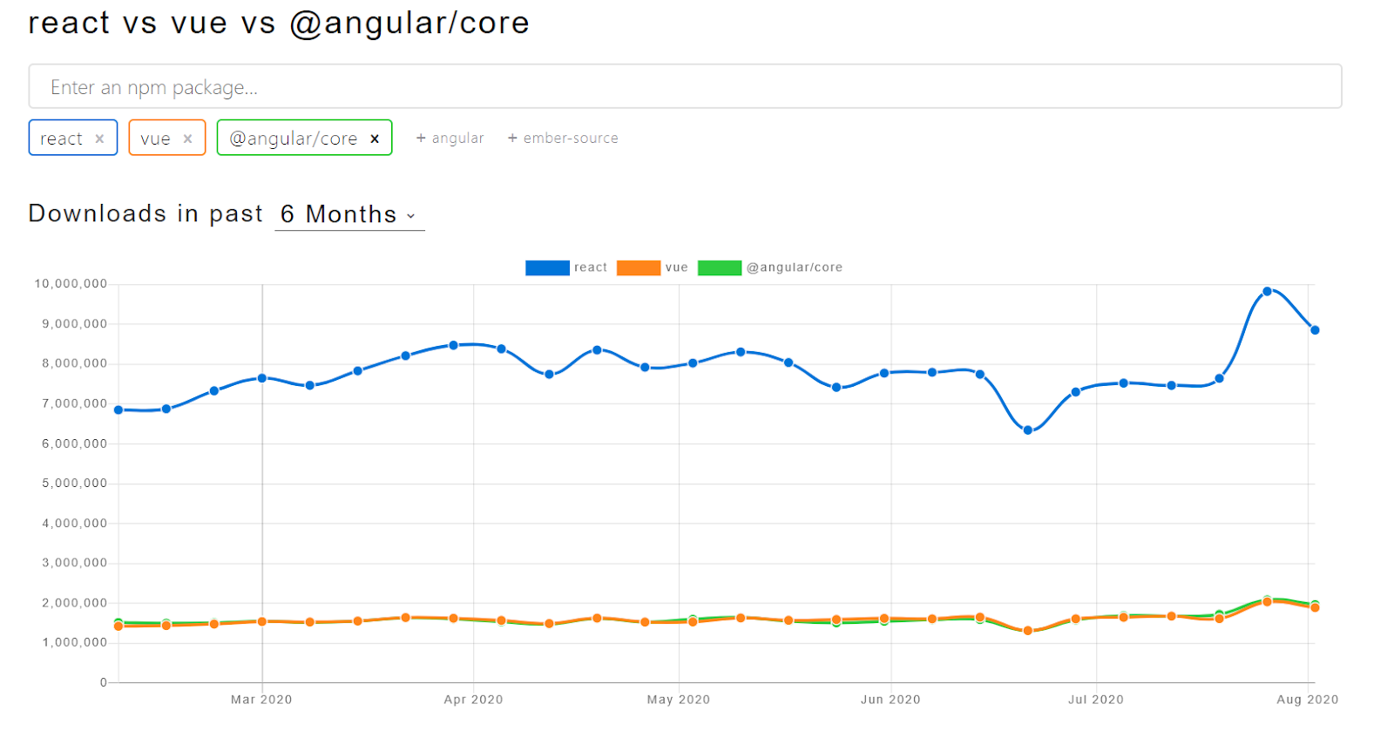Toggle the green @angular/core legend swatch
Screen dimensions: 1394x731
coord(720,267)
